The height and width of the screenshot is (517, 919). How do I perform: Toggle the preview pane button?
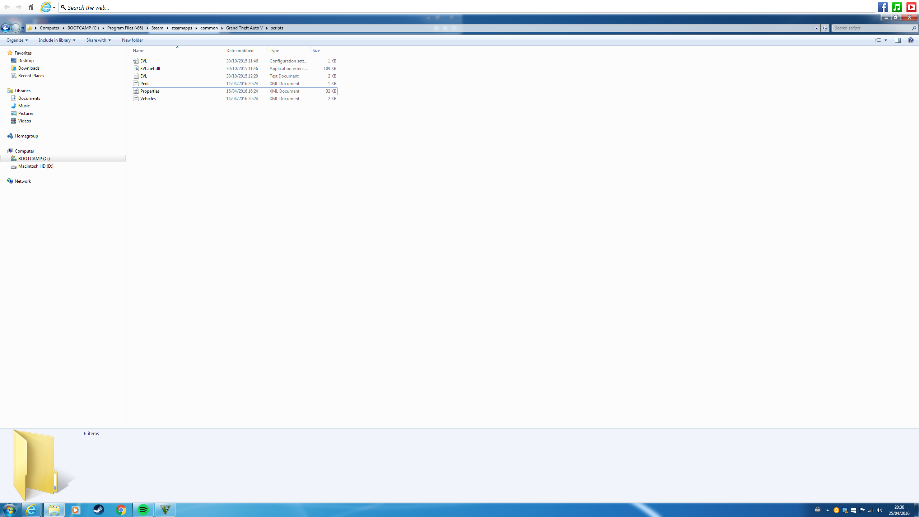[897, 40]
